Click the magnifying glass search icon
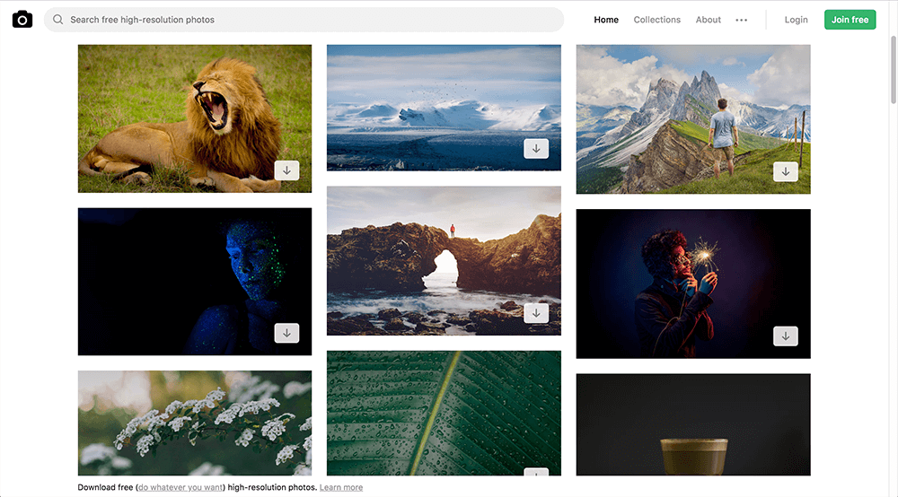This screenshot has height=497, width=898. point(58,20)
